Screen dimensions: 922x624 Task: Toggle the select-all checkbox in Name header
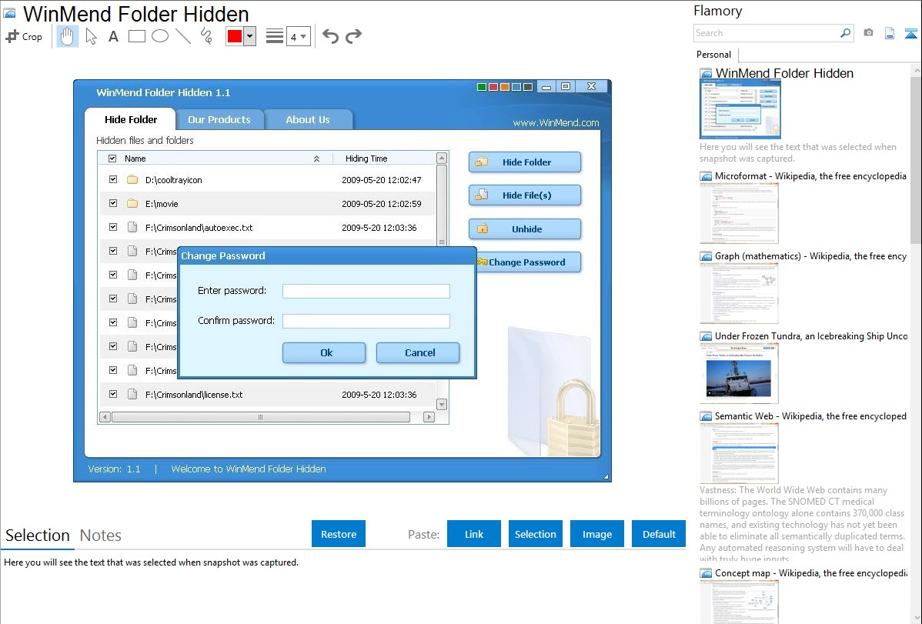(112, 159)
